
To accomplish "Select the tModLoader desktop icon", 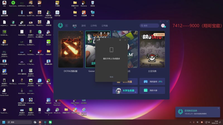I will tap(57, 111).
